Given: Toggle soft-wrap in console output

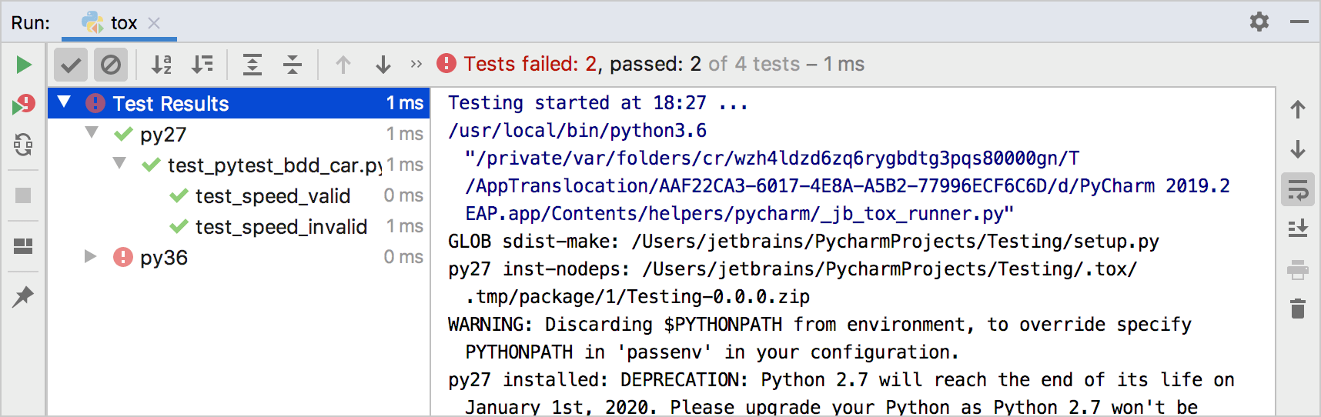Looking at the screenshot, I should [1298, 189].
